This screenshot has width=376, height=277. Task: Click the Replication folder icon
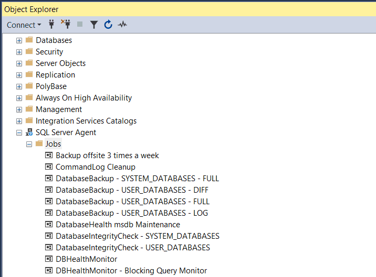click(x=29, y=74)
